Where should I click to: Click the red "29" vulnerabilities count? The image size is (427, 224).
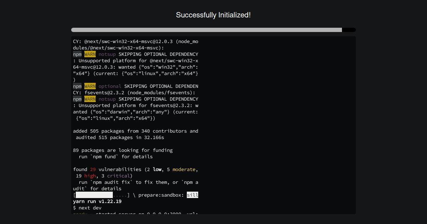93,170
